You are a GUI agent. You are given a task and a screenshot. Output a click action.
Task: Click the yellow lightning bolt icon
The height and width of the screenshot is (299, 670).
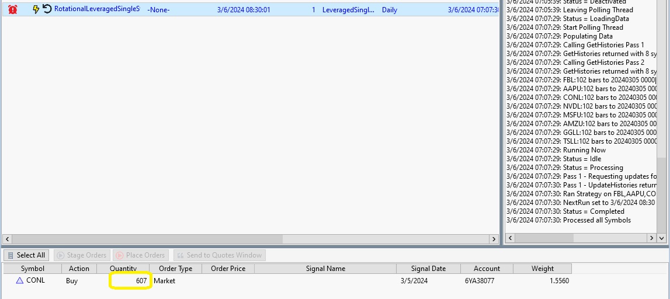pos(36,9)
